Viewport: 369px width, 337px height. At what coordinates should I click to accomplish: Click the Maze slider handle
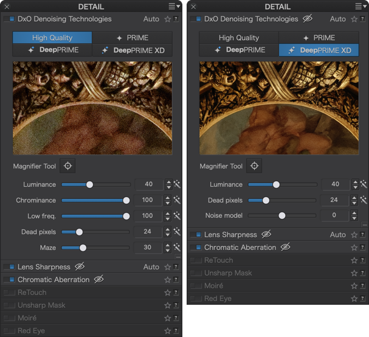(83, 248)
